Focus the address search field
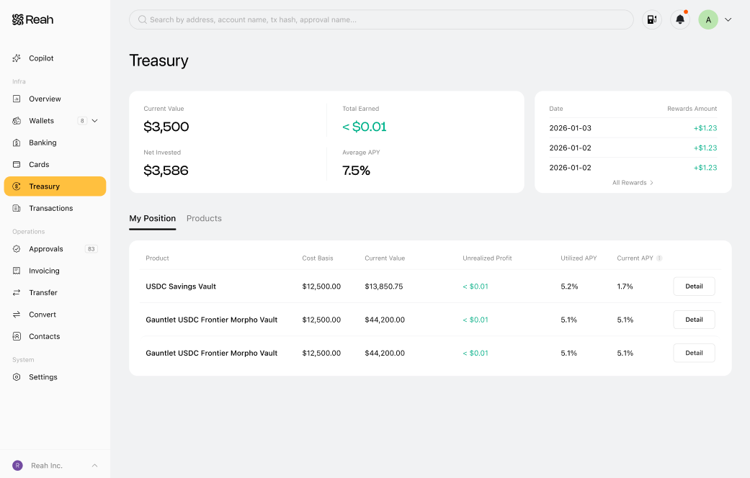 pos(381,19)
